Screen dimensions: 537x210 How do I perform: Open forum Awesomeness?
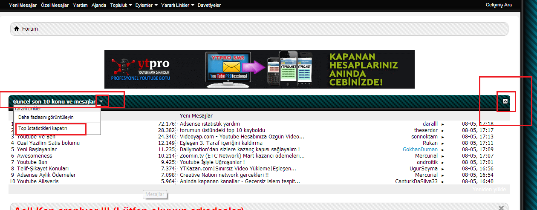pyautogui.click(x=35, y=156)
